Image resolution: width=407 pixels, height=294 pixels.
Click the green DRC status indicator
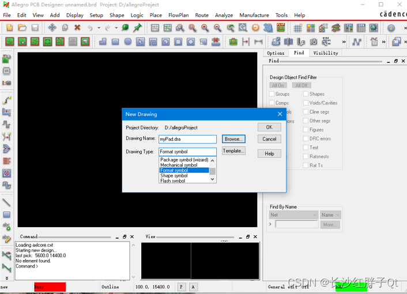pyautogui.click(x=351, y=287)
